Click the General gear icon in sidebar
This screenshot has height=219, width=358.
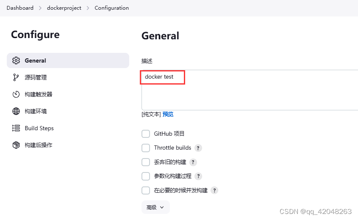coord(16,60)
